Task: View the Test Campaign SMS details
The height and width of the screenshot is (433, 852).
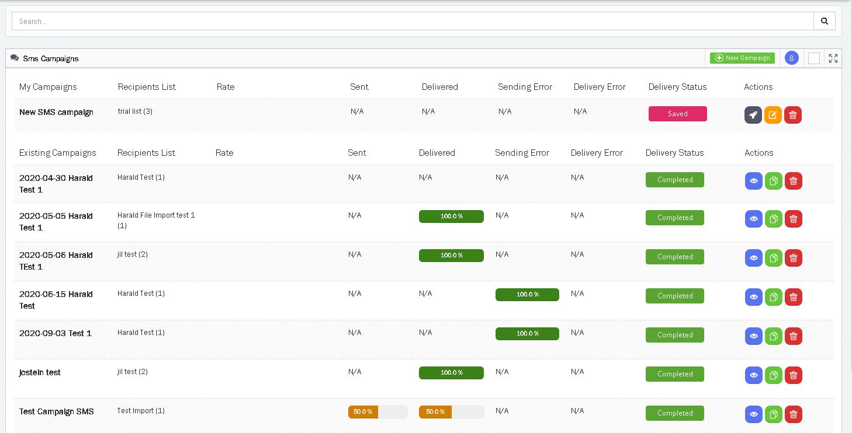Action: (754, 414)
